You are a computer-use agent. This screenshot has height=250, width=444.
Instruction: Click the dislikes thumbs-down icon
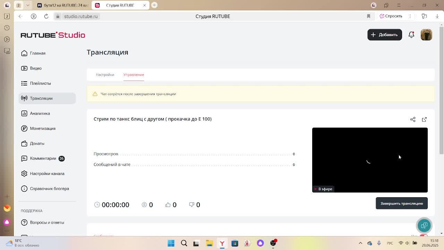(x=191, y=205)
